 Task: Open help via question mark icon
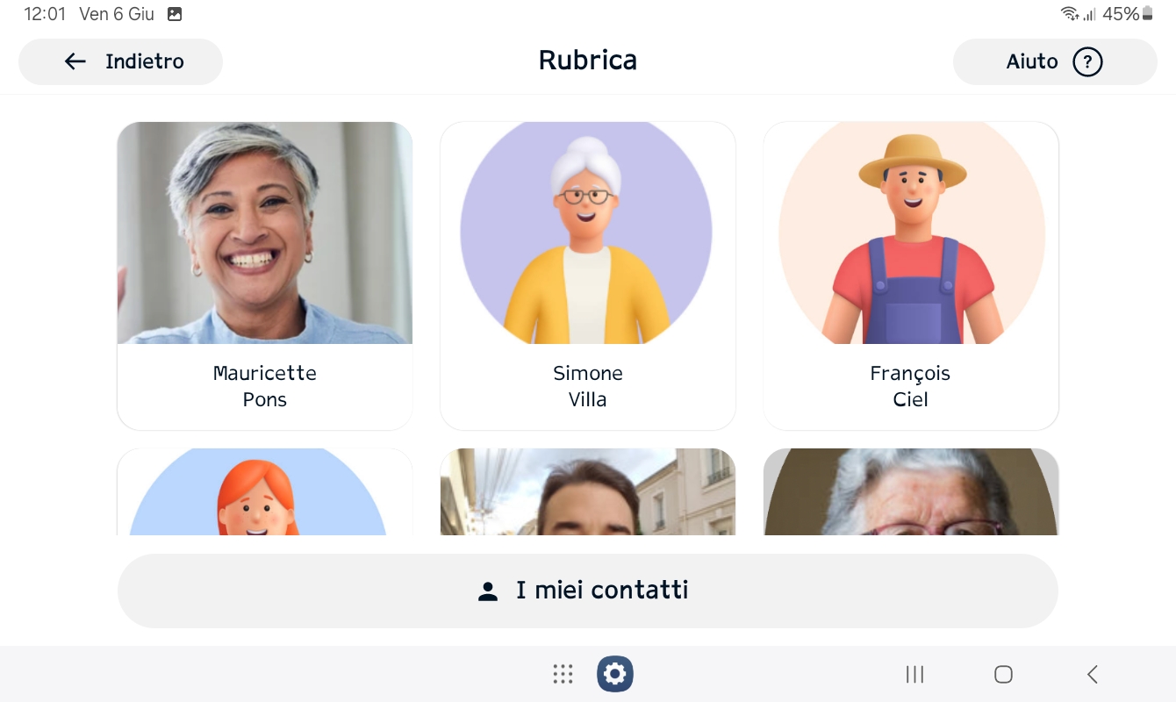click(x=1087, y=61)
